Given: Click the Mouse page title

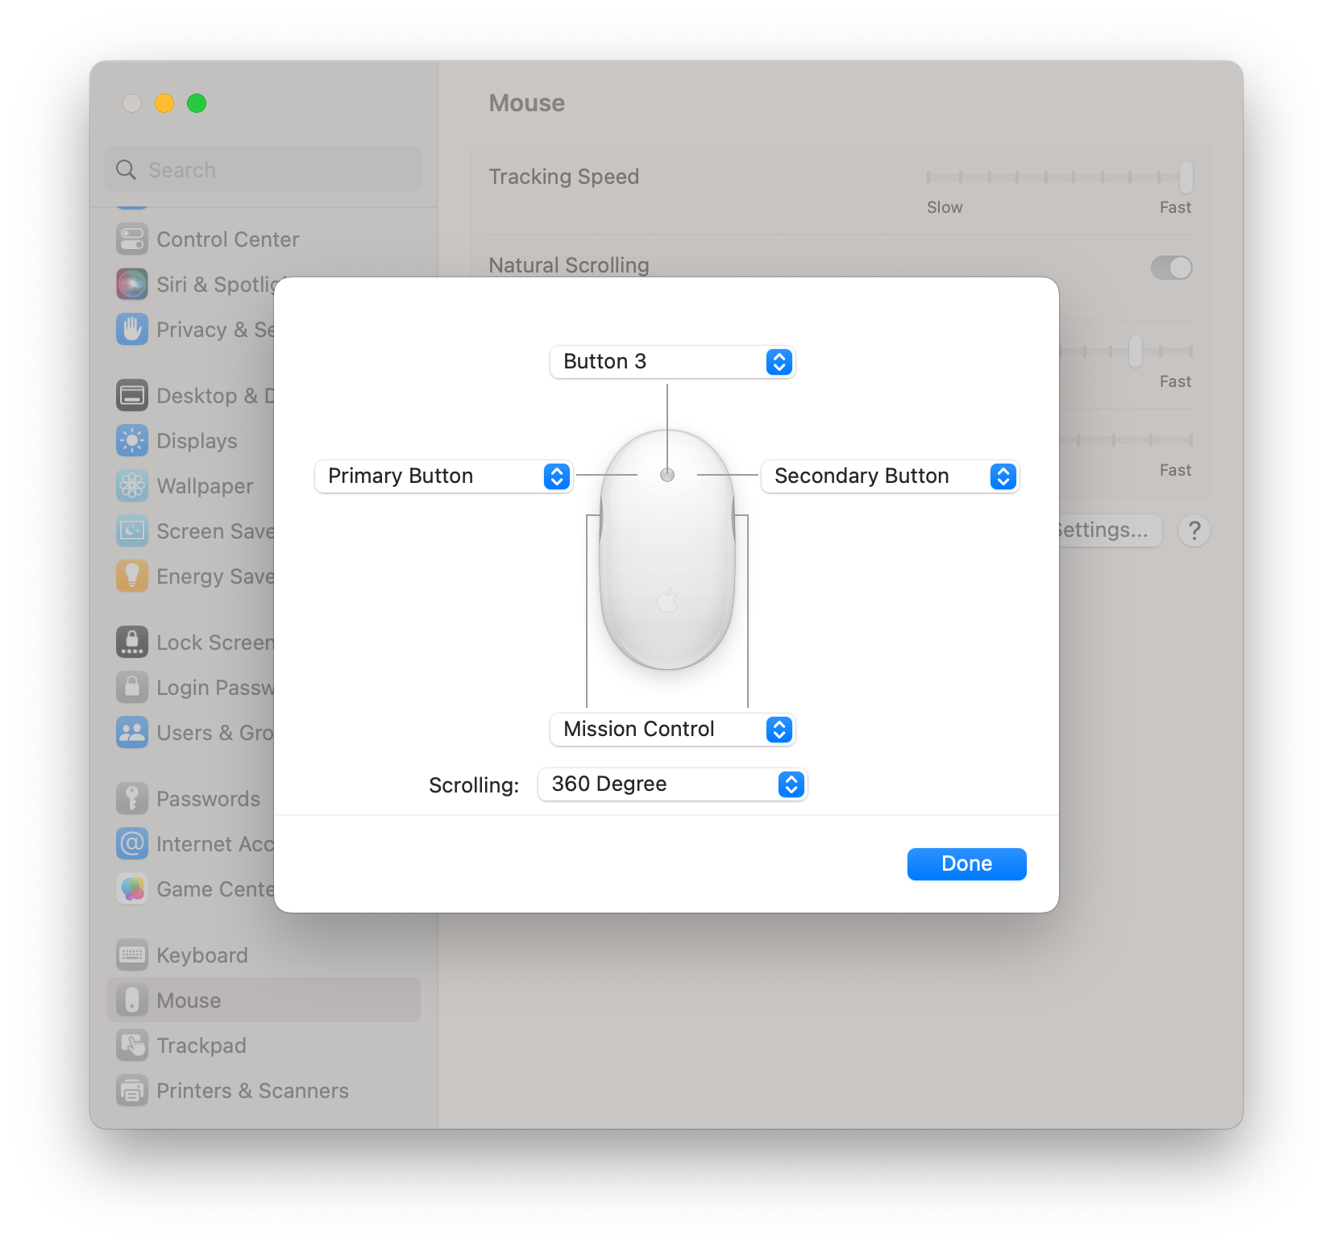Looking at the screenshot, I should (527, 103).
